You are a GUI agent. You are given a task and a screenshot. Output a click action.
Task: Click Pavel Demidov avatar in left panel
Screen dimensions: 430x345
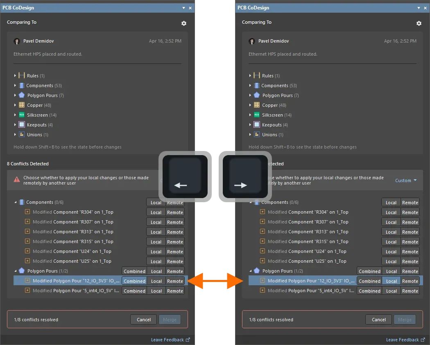17,41
